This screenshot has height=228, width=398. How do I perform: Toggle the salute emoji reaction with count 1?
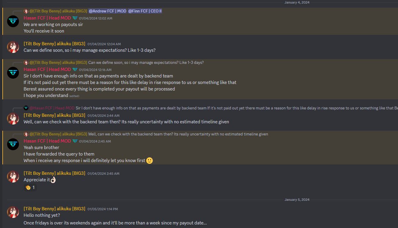(x=30, y=188)
